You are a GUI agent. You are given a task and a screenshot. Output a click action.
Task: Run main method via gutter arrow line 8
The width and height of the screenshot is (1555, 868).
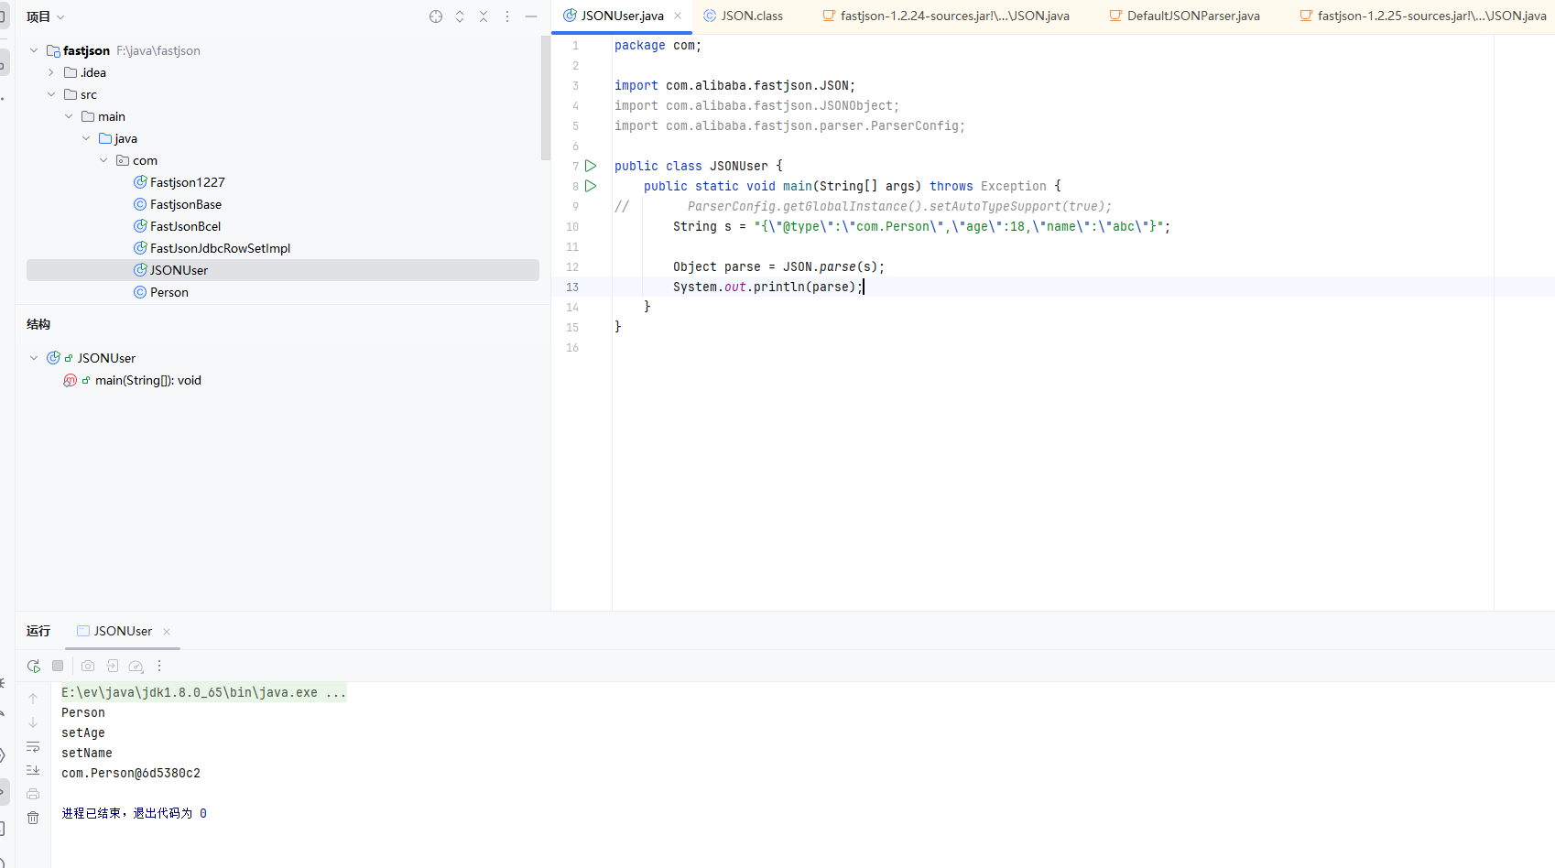pyautogui.click(x=591, y=186)
